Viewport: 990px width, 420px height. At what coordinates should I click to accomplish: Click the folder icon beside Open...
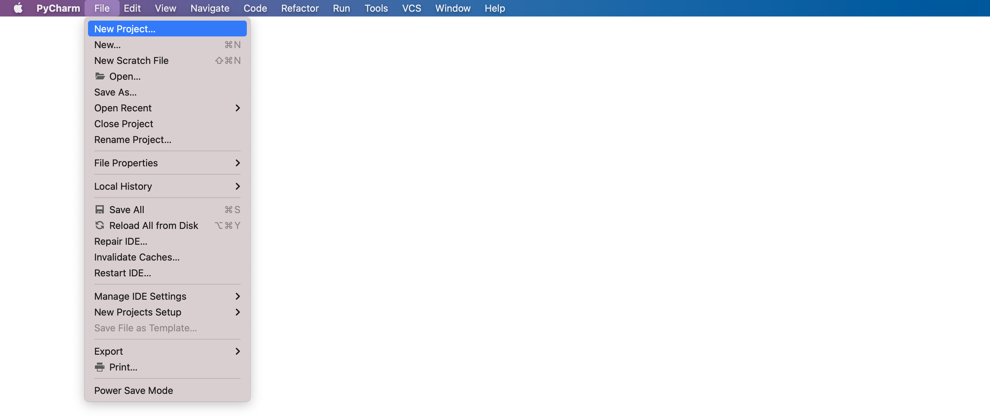100,76
